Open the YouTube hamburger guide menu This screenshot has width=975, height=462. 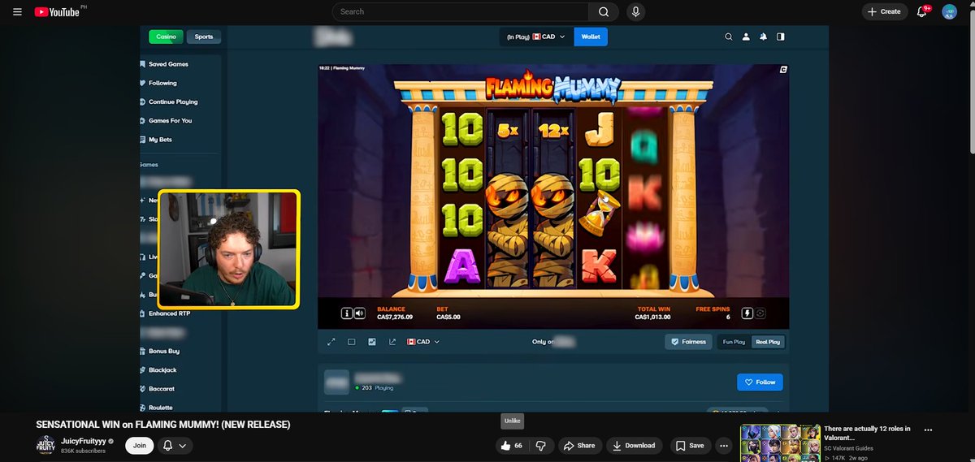click(x=18, y=11)
